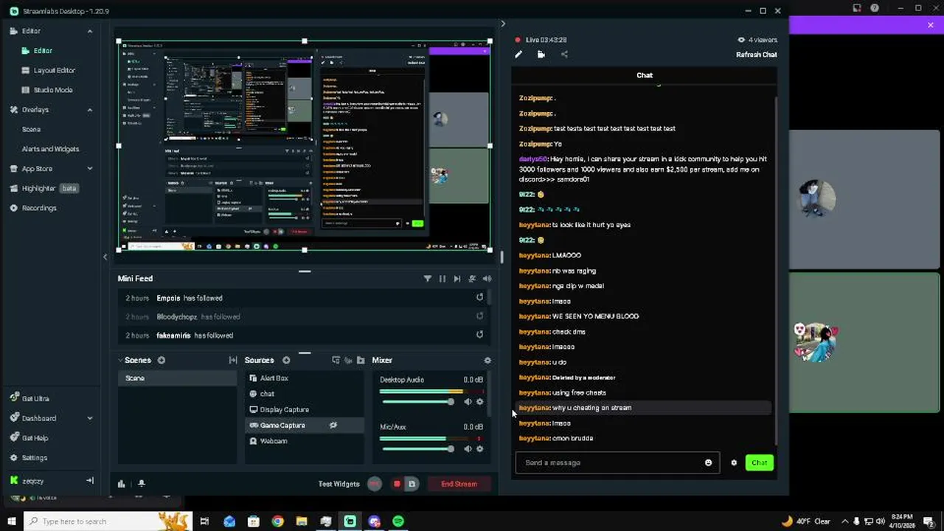944x531 pixels.
Task: Click the save replay icon beside record
Action: pos(412,484)
